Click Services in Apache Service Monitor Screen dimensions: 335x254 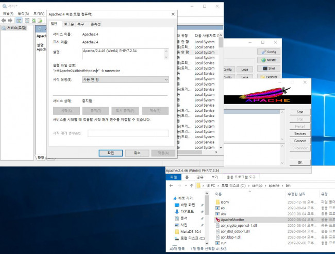click(300, 134)
